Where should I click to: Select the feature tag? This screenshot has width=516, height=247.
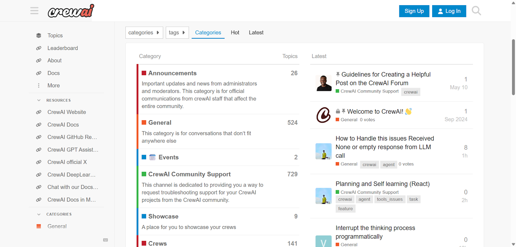[x=345, y=209]
